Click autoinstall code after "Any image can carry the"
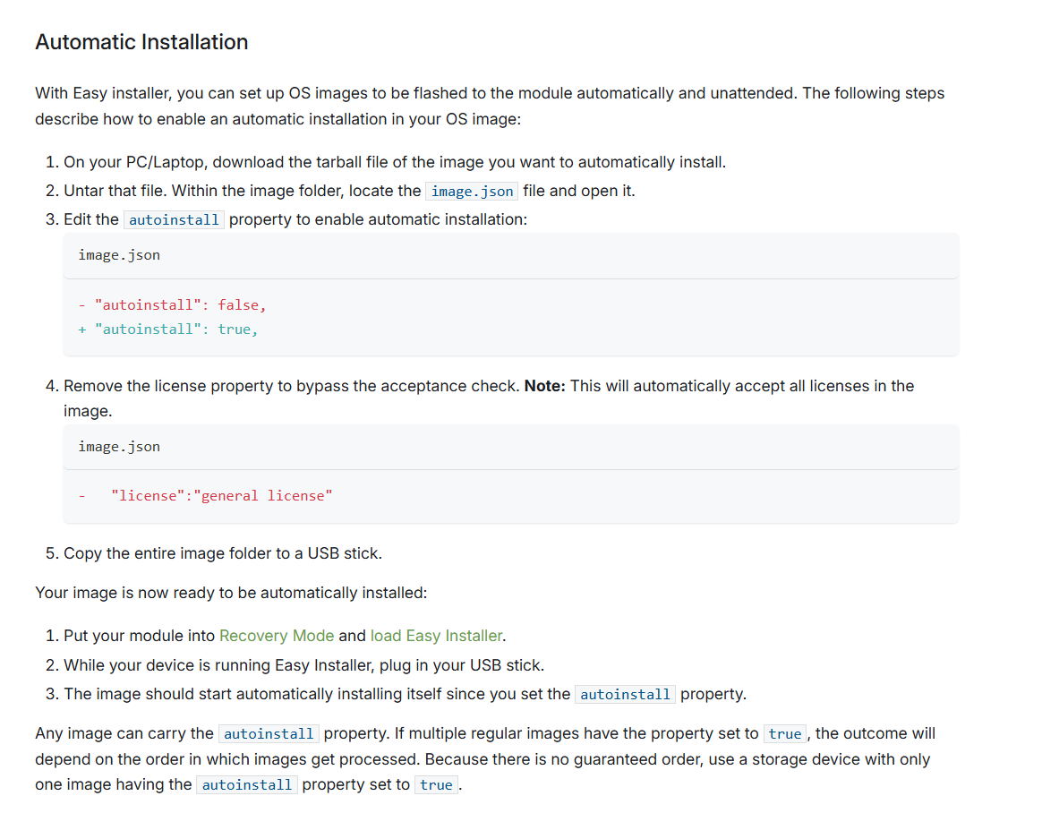 point(269,734)
